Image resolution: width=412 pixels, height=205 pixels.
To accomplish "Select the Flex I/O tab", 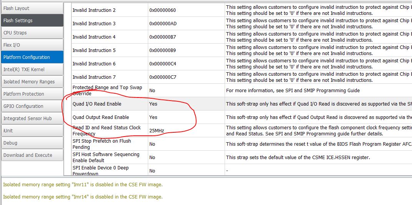I will click(32, 45).
